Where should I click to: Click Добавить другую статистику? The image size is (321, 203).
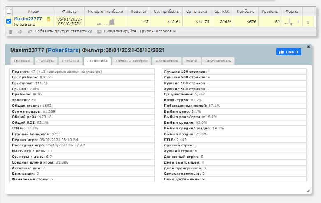pyautogui.click(x=63, y=31)
